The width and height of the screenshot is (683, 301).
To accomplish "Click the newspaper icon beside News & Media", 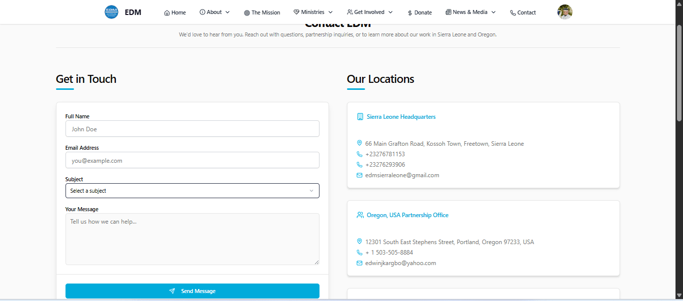I will point(448,12).
